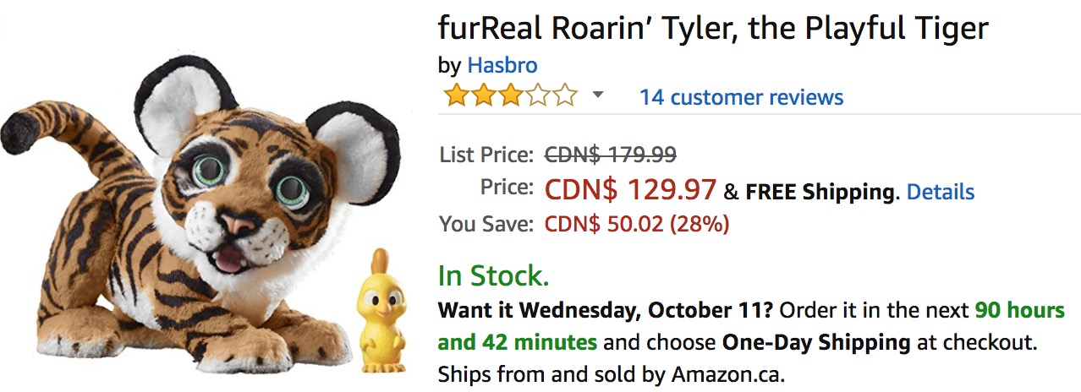
Task: Click the FREE Shipping text
Action: [x=820, y=192]
